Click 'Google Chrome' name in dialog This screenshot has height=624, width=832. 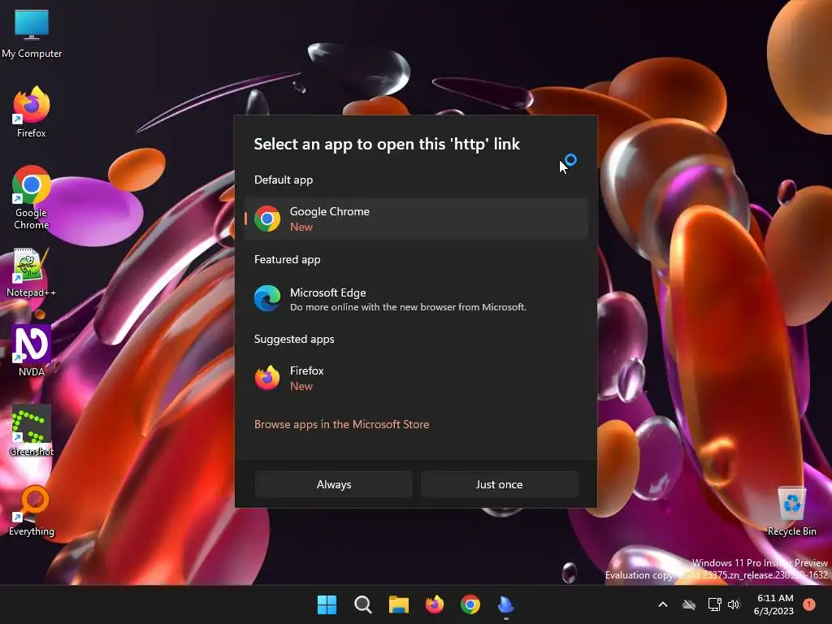330,211
